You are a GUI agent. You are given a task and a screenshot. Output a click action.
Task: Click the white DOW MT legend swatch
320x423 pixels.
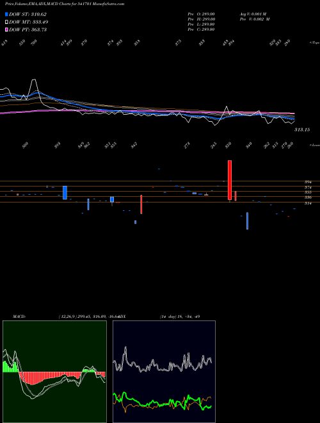point(6,22)
